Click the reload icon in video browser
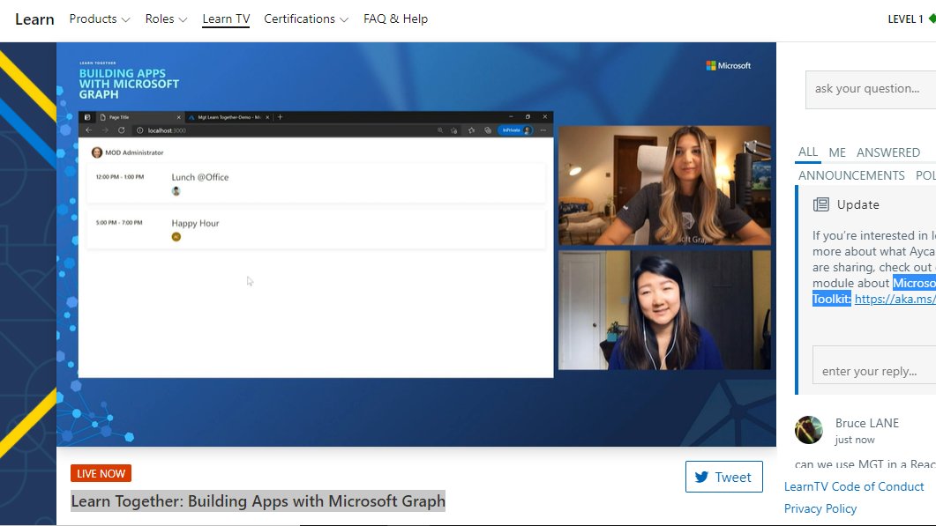This screenshot has width=936, height=526. pyautogui.click(x=121, y=130)
